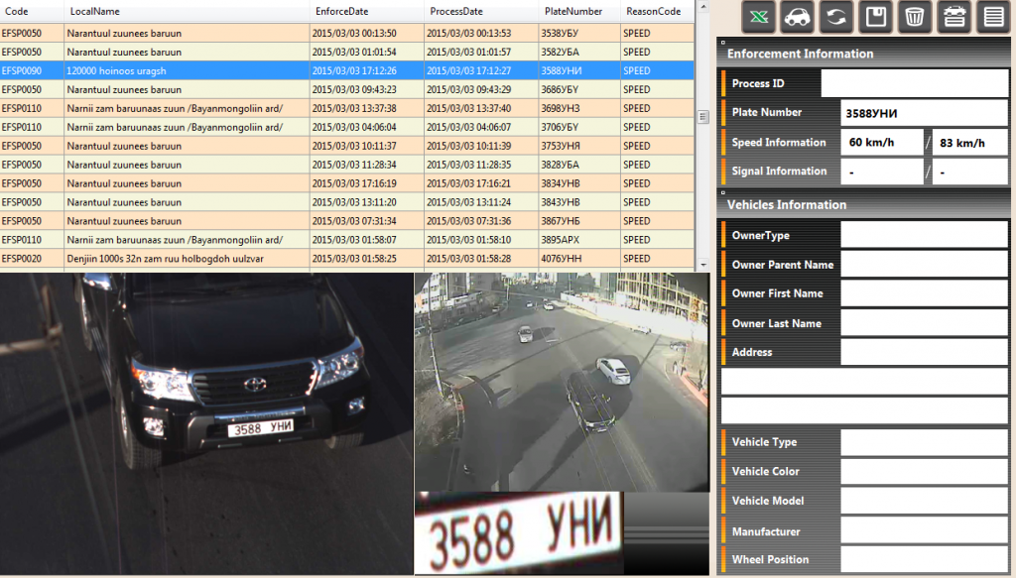This screenshot has height=578, width=1016.
Task: Click the Excel export icon
Action: [x=758, y=17]
